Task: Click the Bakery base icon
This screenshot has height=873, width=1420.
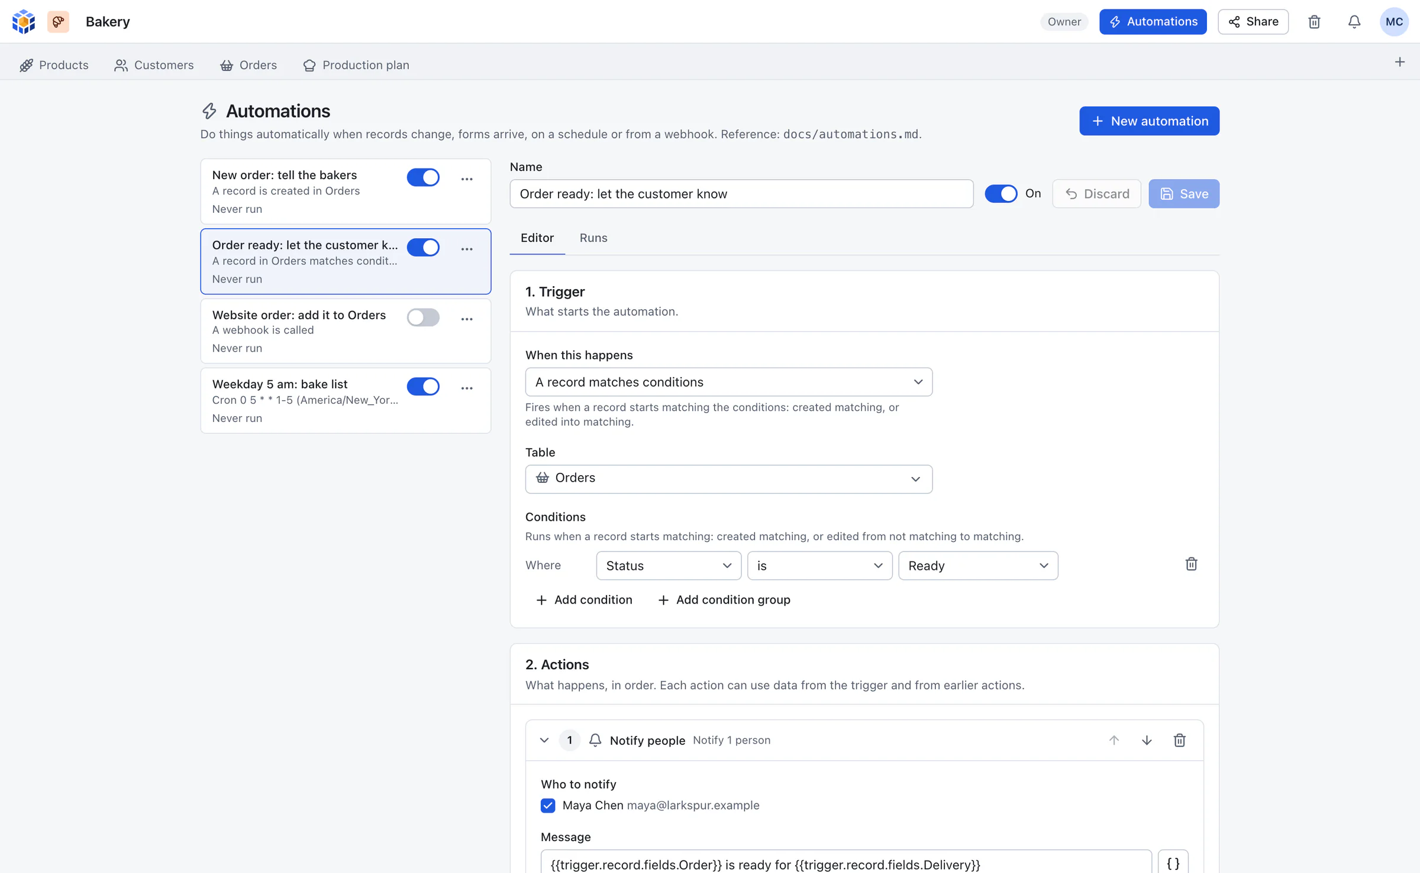Action: pyautogui.click(x=58, y=21)
